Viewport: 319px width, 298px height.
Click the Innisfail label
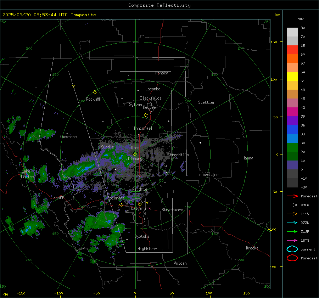coord(143,128)
